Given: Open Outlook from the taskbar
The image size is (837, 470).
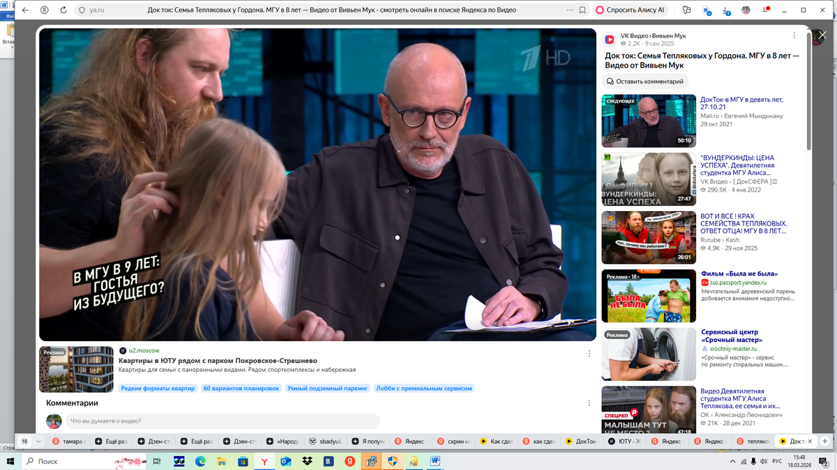Looking at the screenshot, I should click(285, 461).
